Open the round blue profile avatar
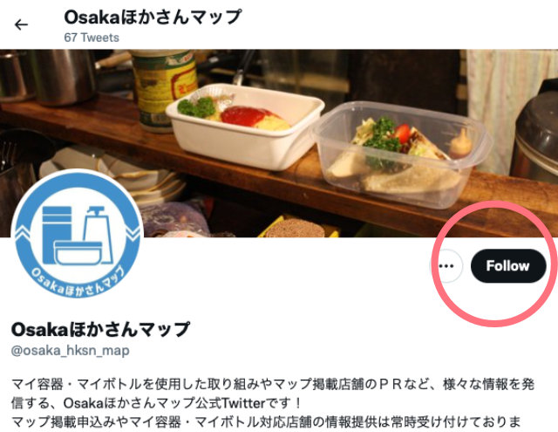 78,234
